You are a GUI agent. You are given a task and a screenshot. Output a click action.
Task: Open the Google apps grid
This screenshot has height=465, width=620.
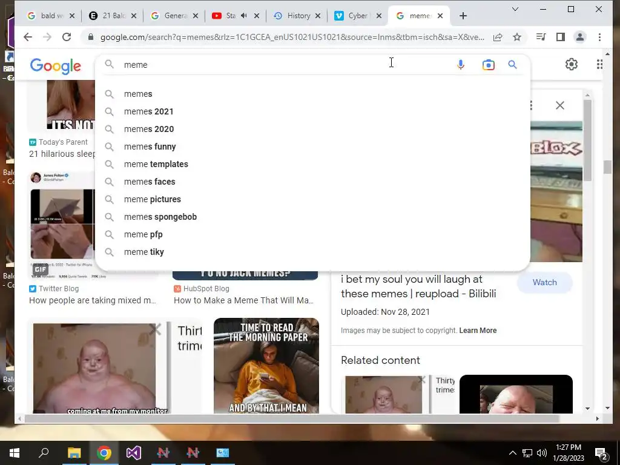coord(599,64)
